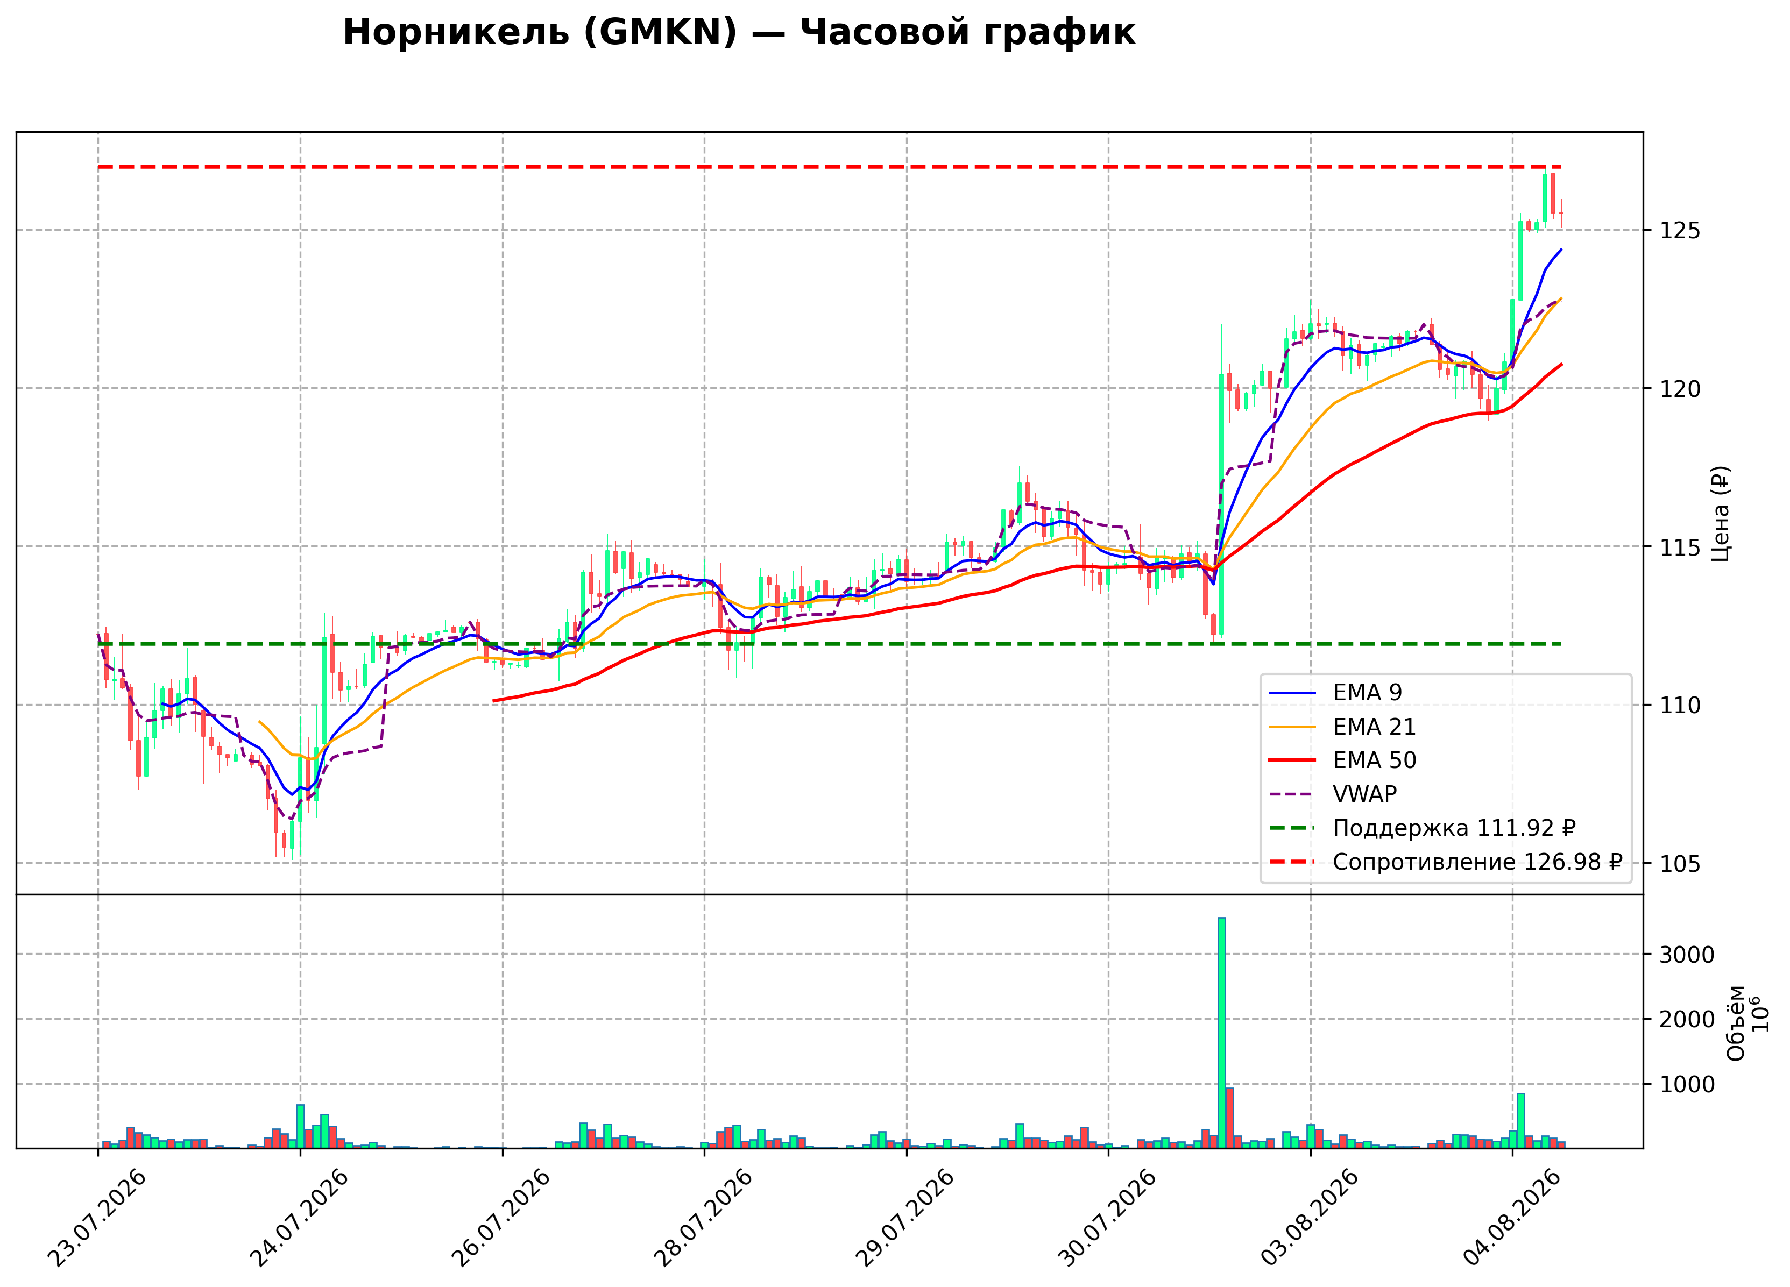Click the "Поддержка 111.92 ₽" legend entry
The image size is (1790, 1287).
click(x=1422, y=828)
